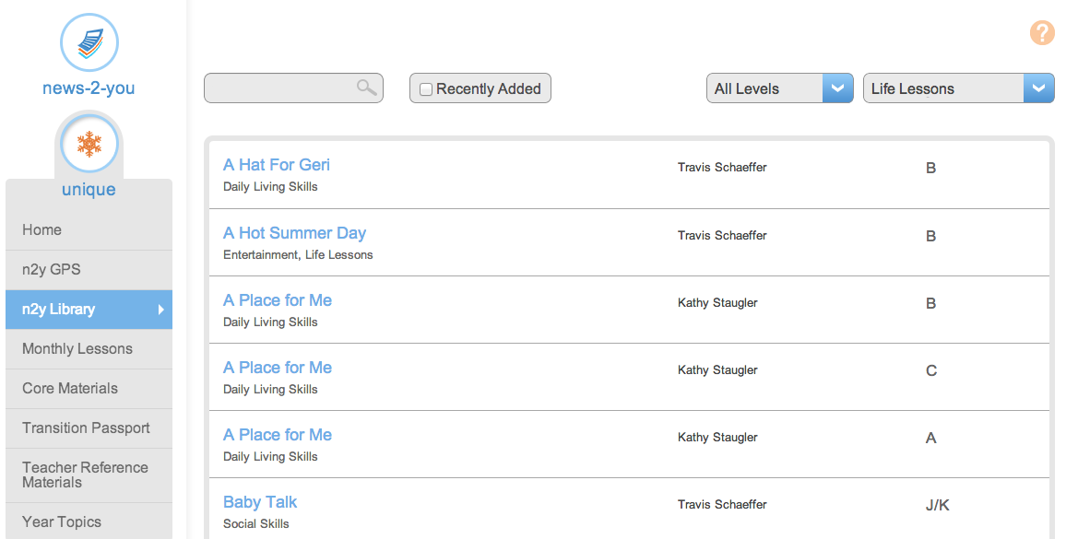Open the Baby Talk book link
The image size is (1066, 539).
(260, 502)
